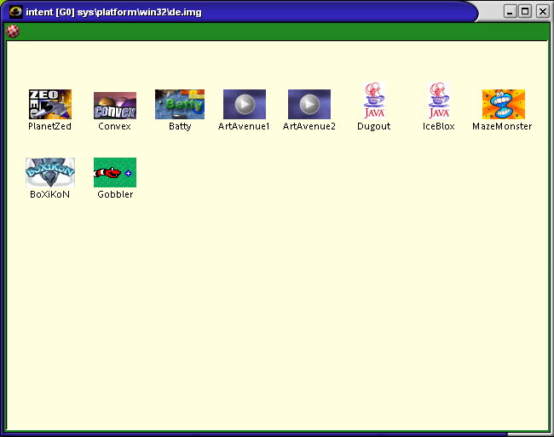The image size is (554, 437).
Task: Launch the MazeMonster game icon
Action: pos(503,104)
